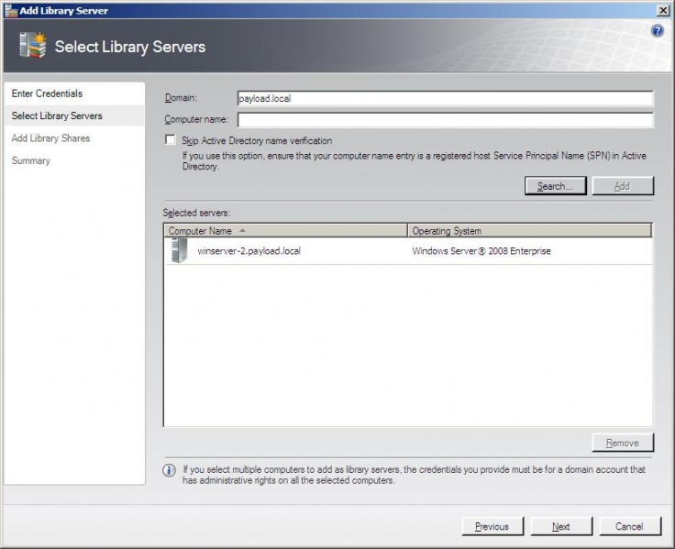Jump to the Summary step

click(x=31, y=160)
